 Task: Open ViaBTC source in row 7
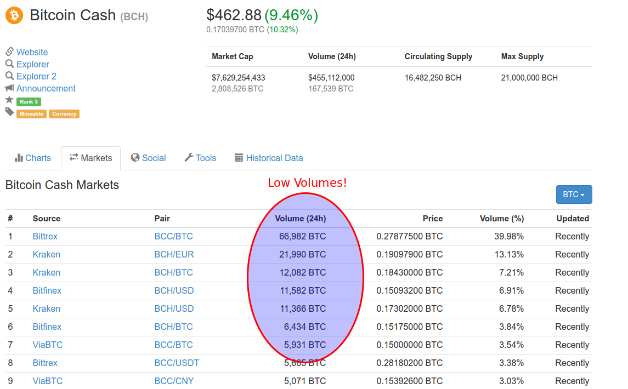coord(48,345)
